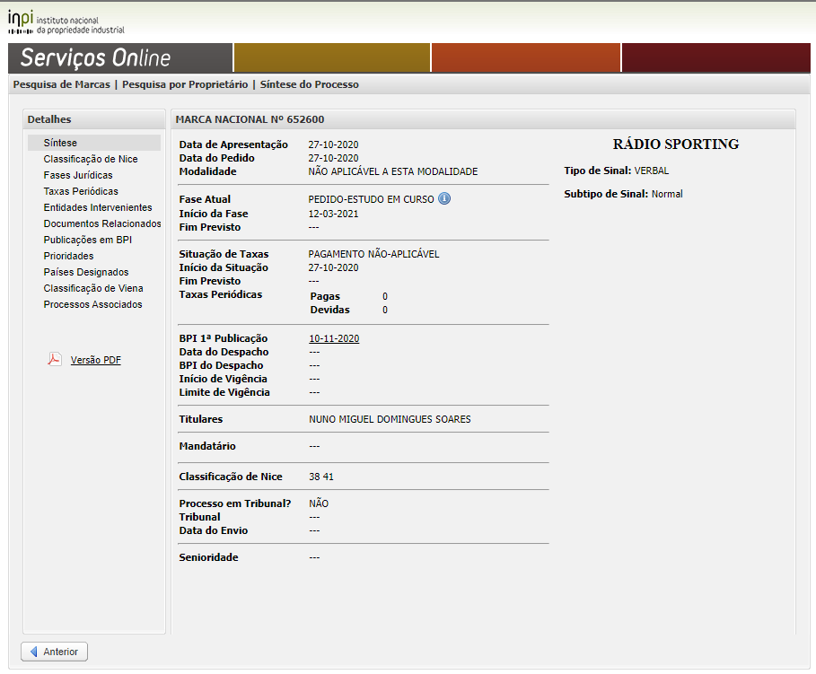
Task: Open Fases Jurídicas details
Action: click(78, 175)
